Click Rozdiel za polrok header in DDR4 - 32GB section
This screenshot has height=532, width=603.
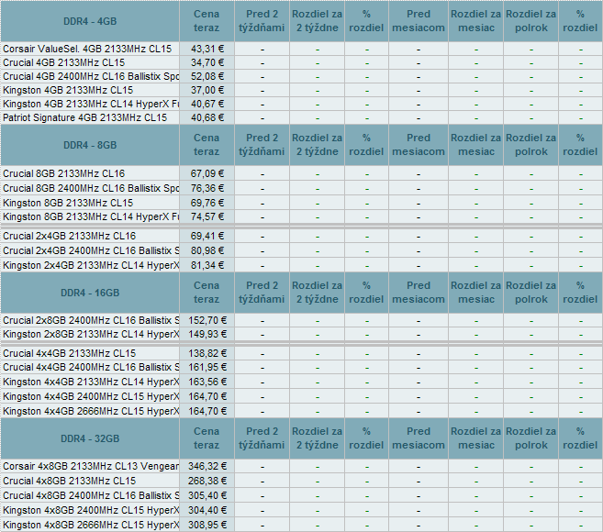click(x=530, y=438)
